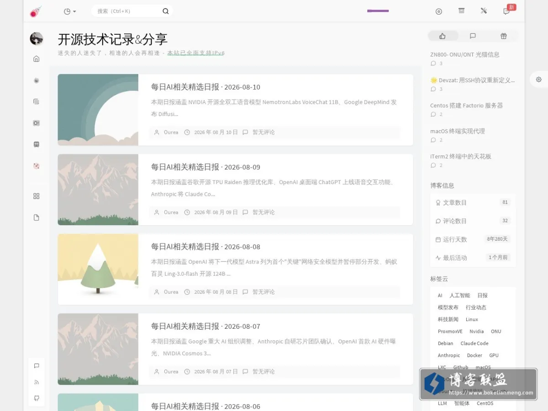Click the author avatar in sidebar

pyautogui.click(x=37, y=39)
